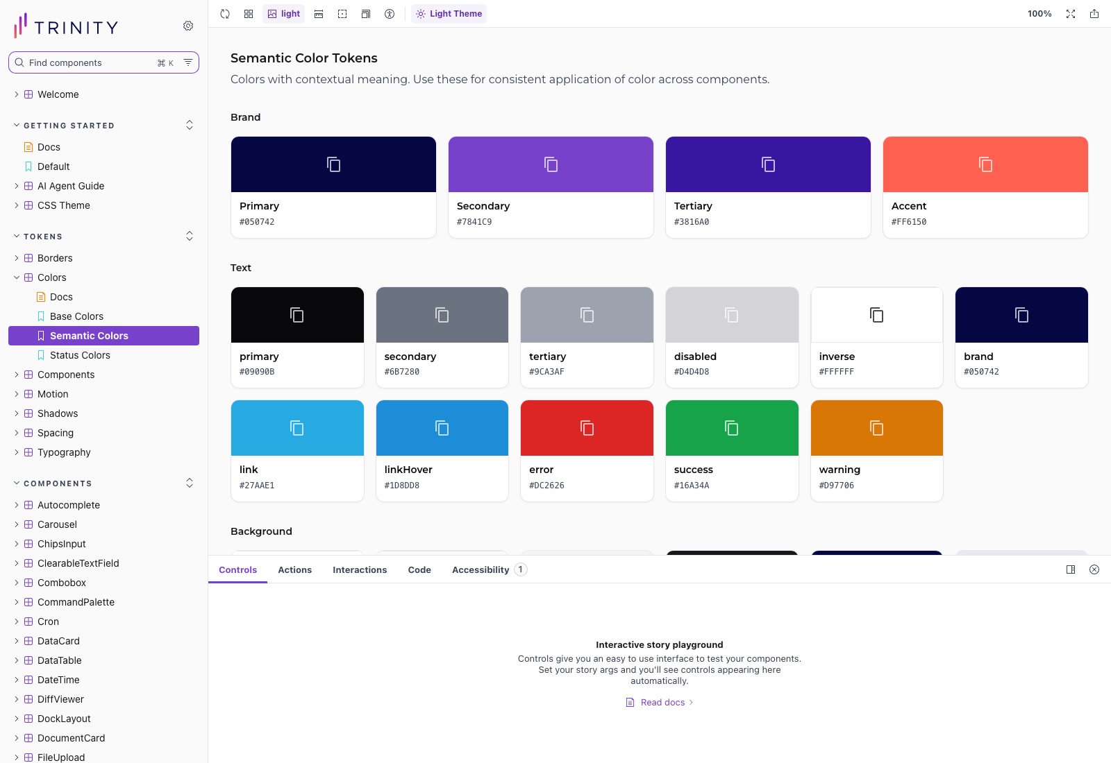The height and width of the screenshot is (763, 1111).
Task: Expand the Borders tokens group
Action: pos(104,258)
